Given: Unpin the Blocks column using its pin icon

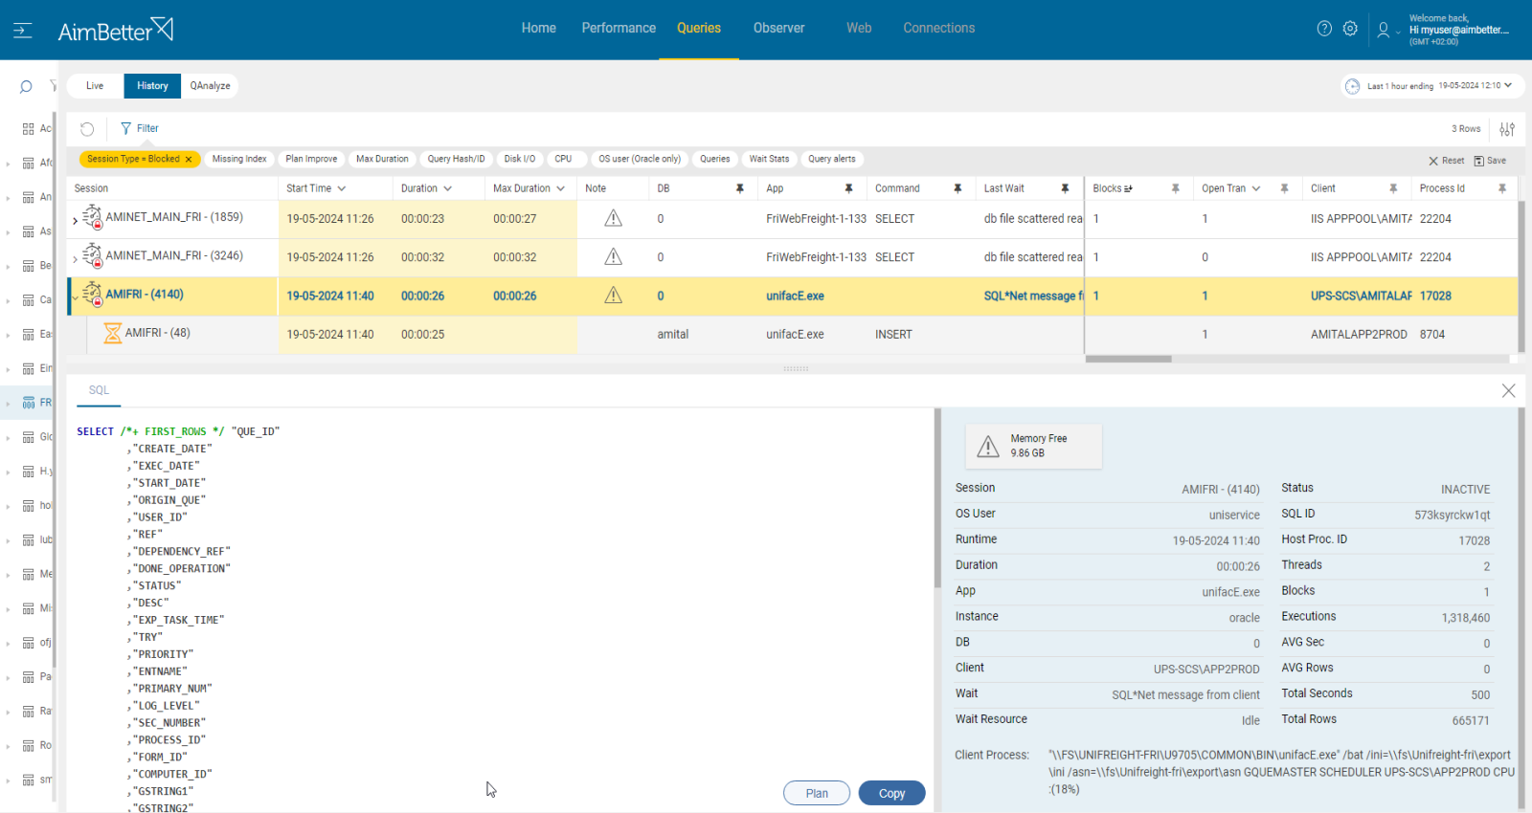Looking at the screenshot, I should 1175,188.
